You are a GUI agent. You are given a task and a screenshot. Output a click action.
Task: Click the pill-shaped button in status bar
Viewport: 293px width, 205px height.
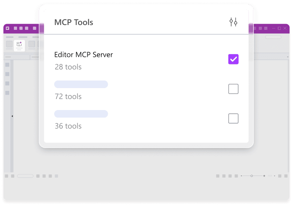point(25,176)
